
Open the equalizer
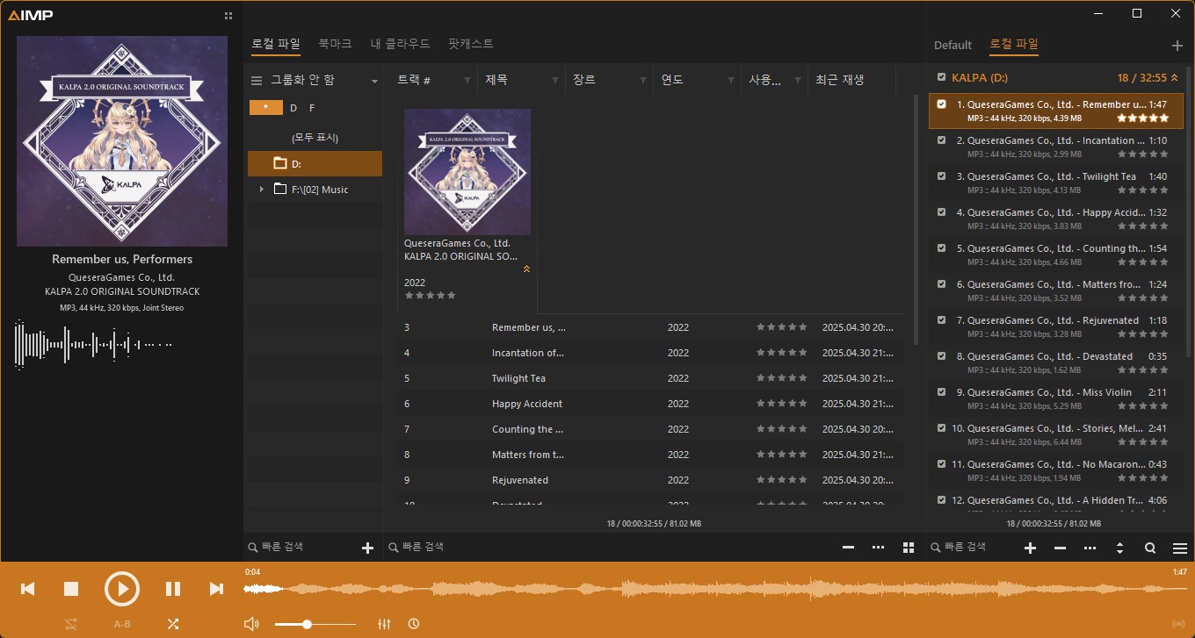[384, 624]
